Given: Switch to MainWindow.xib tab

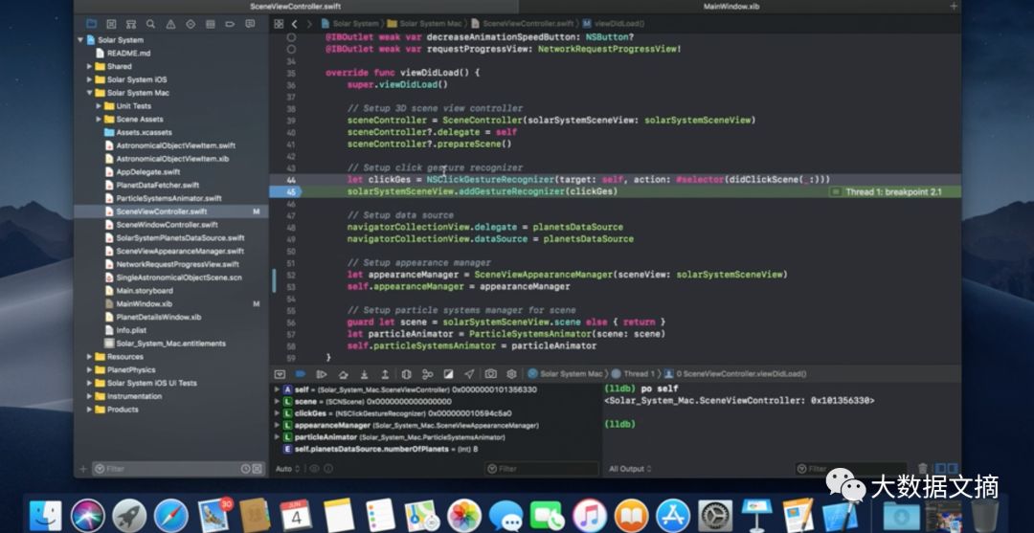Looking at the screenshot, I should (x=732, y=6).
